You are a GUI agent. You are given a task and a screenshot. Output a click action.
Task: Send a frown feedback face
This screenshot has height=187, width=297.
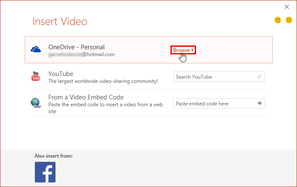click(x=289, y=20)
